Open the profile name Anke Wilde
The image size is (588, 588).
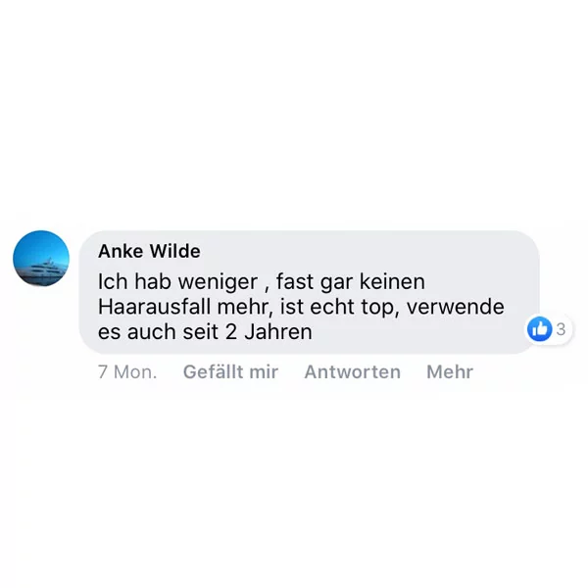pos(149,251)
